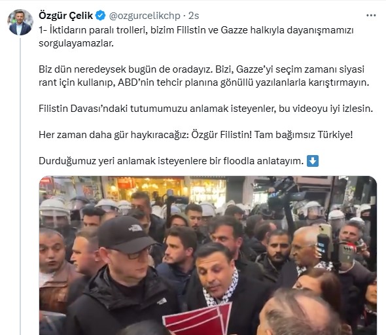Click the line 'Durduğumuz yeri anlamak isteyenlere'
This screenshot has width=386, height=335.
(x=171, y=161)
